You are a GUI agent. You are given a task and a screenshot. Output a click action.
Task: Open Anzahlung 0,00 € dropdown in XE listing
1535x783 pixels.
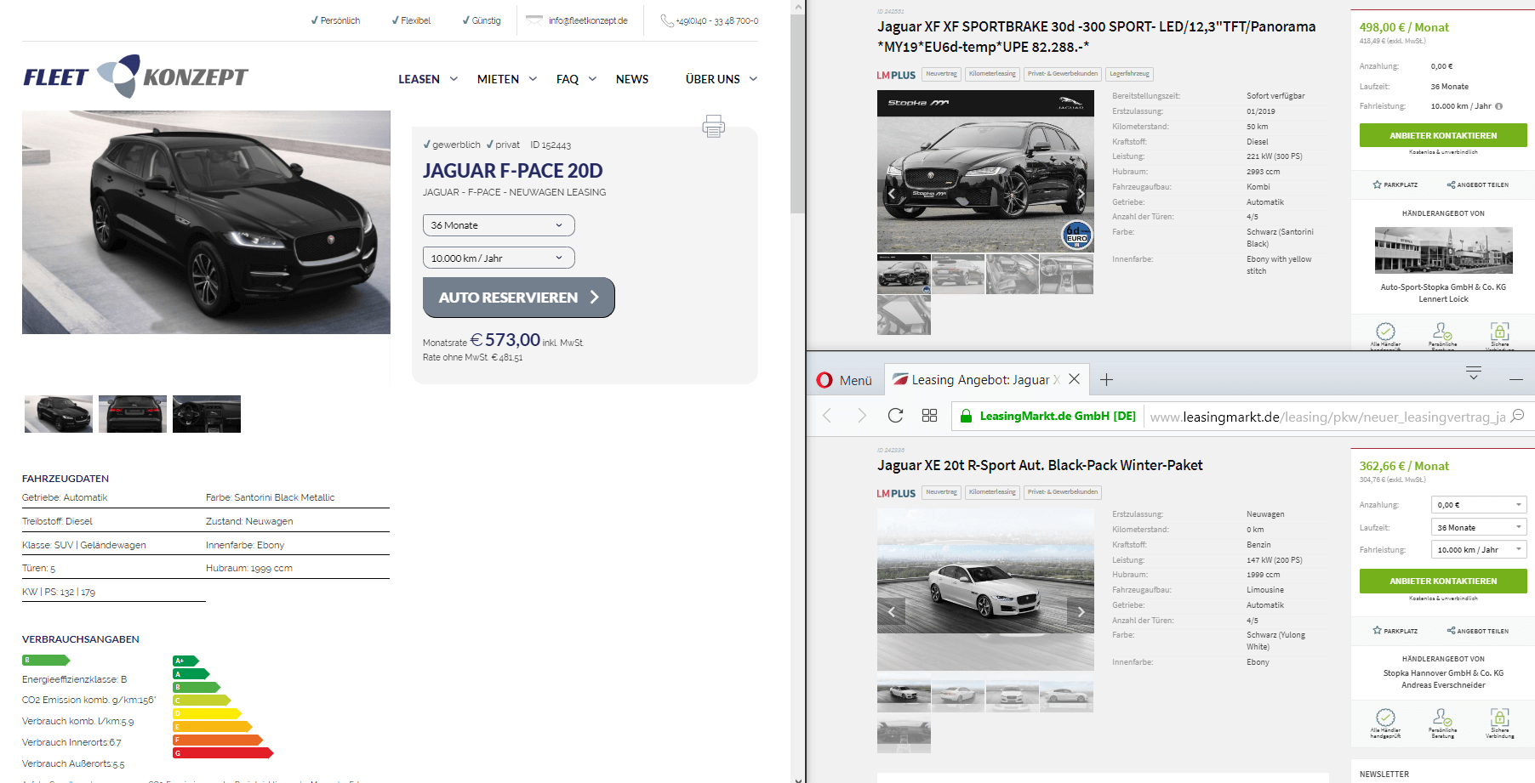point(1479,505)
